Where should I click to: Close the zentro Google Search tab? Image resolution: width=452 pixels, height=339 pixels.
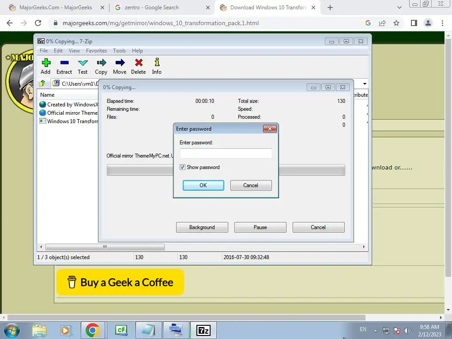tap(208, 8)
